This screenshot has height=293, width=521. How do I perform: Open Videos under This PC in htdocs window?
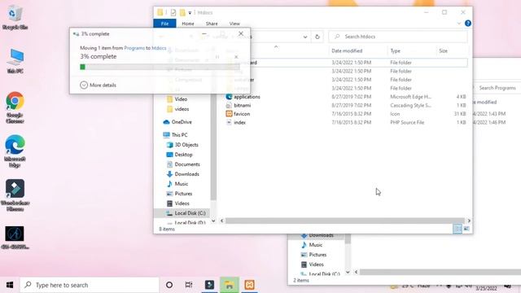178,203
